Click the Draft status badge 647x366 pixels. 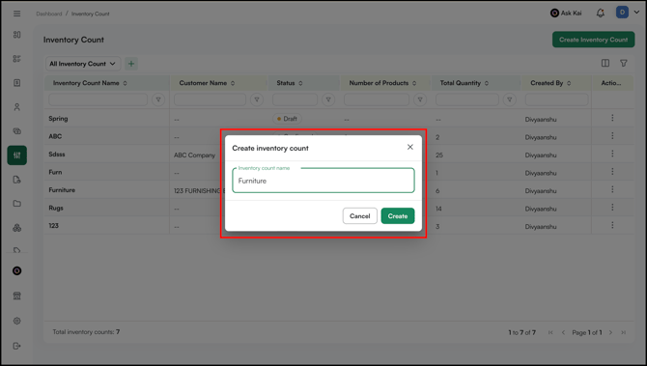(287, 119)
